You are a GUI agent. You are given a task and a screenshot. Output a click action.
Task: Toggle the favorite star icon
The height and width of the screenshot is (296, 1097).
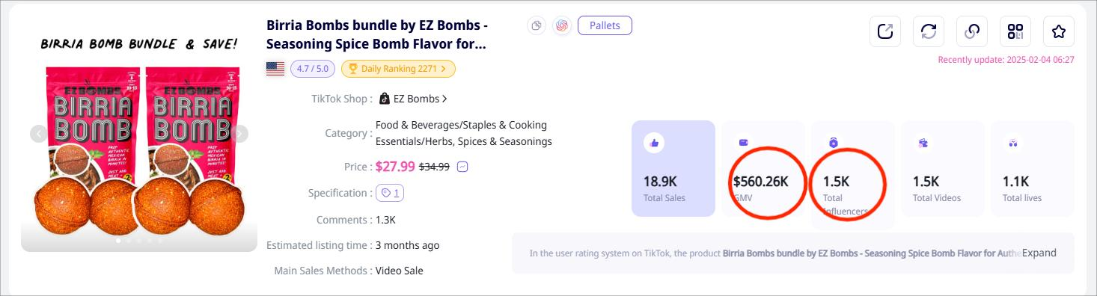1059,31
